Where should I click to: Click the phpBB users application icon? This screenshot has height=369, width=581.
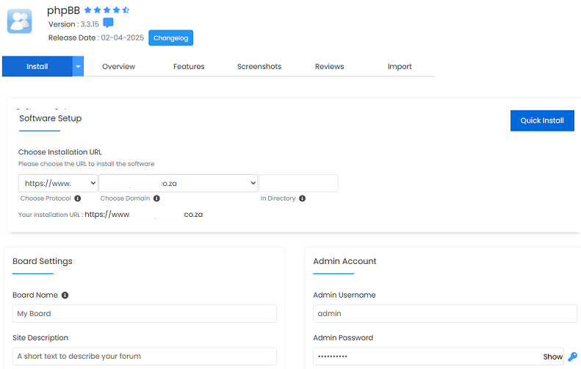[20, 21]
